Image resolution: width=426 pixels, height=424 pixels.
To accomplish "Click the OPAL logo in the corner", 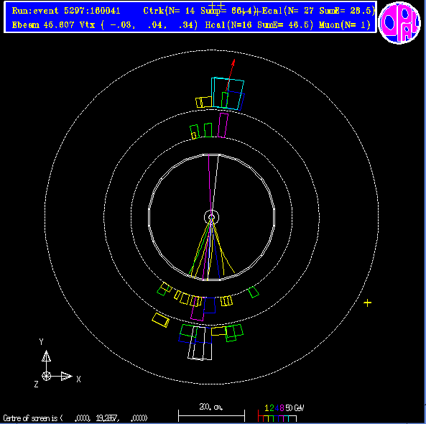I will [x=399, y=23].
